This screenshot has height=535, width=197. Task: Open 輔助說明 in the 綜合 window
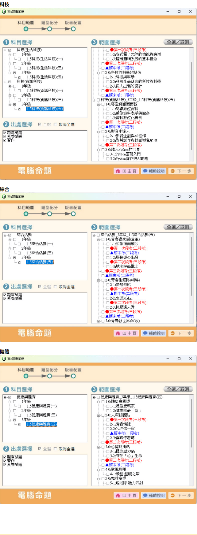[154, 333]
